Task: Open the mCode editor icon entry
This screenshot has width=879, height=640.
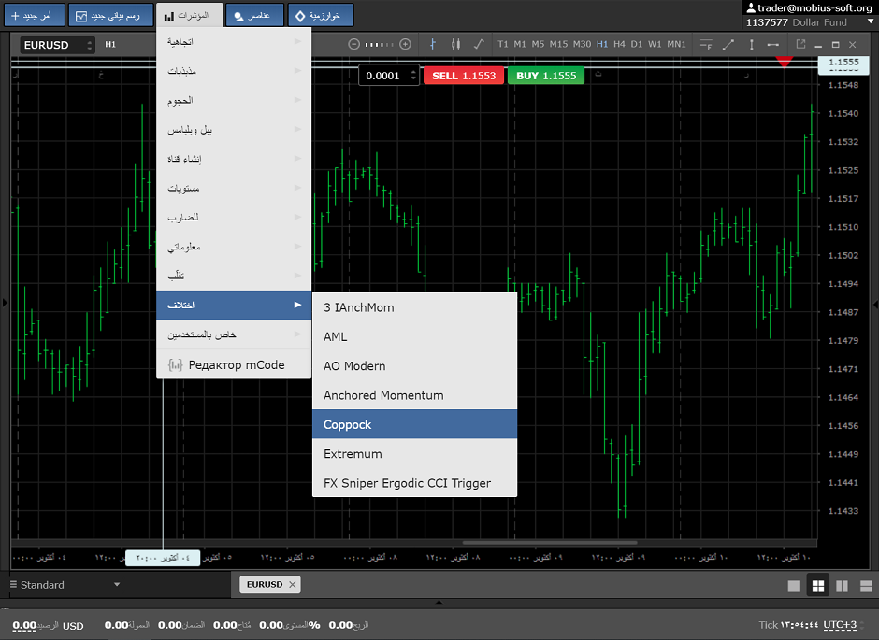Action: tap(175, 365)
